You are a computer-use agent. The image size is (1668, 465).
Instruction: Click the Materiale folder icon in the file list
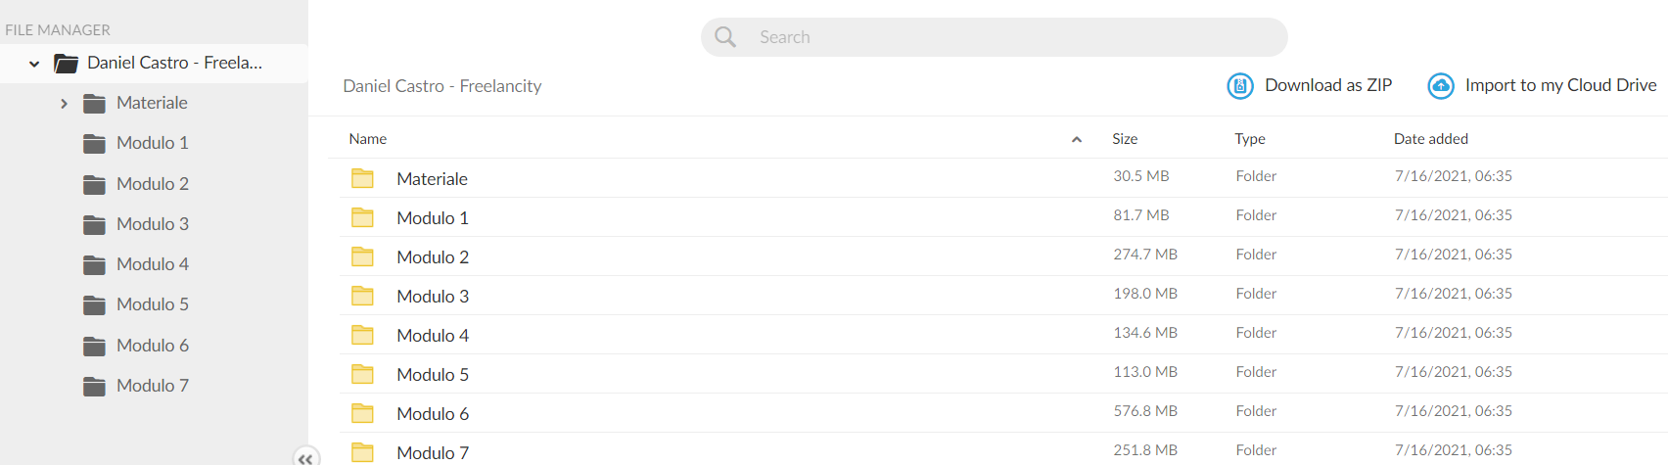tap(362, 178)
